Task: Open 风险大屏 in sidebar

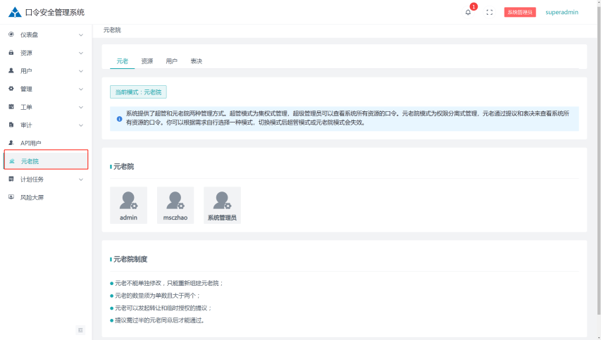Action: (32, 198)
